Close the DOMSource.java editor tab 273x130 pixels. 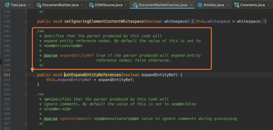point(125,5)
